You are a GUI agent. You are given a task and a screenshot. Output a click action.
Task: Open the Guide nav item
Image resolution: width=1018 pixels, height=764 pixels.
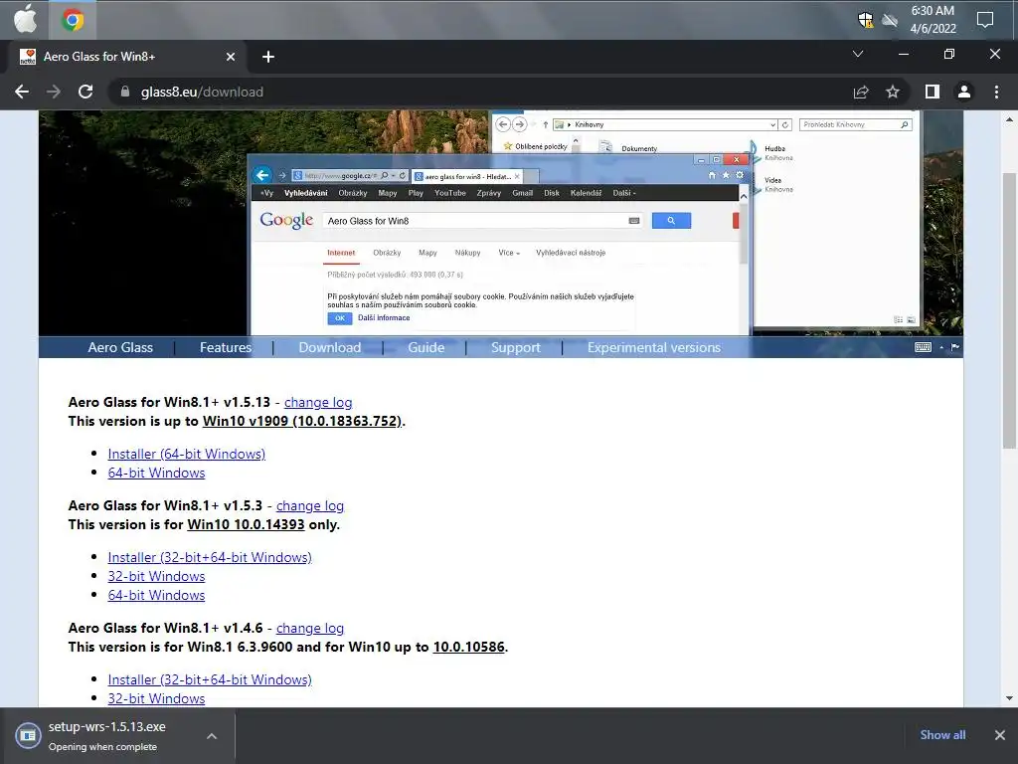(x=425, y=347)
